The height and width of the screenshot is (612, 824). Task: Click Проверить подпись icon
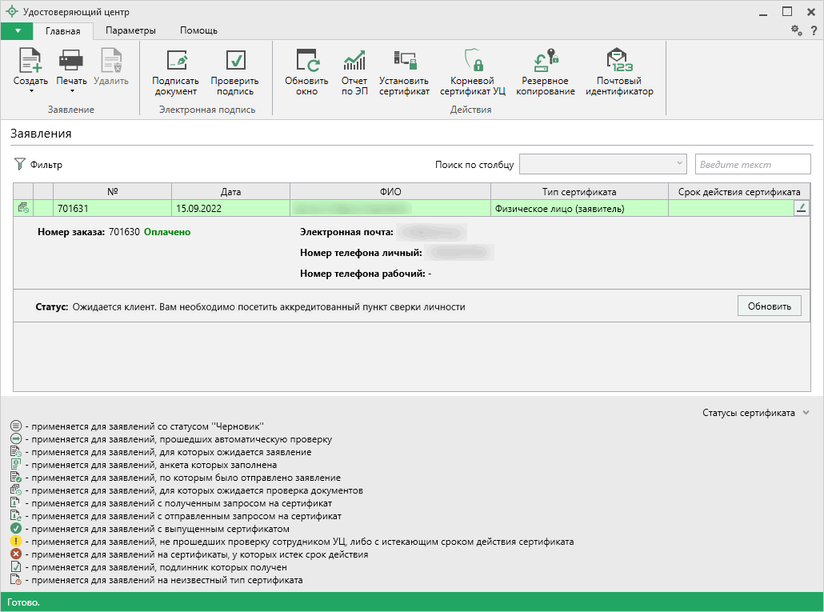tap(234, 62)
